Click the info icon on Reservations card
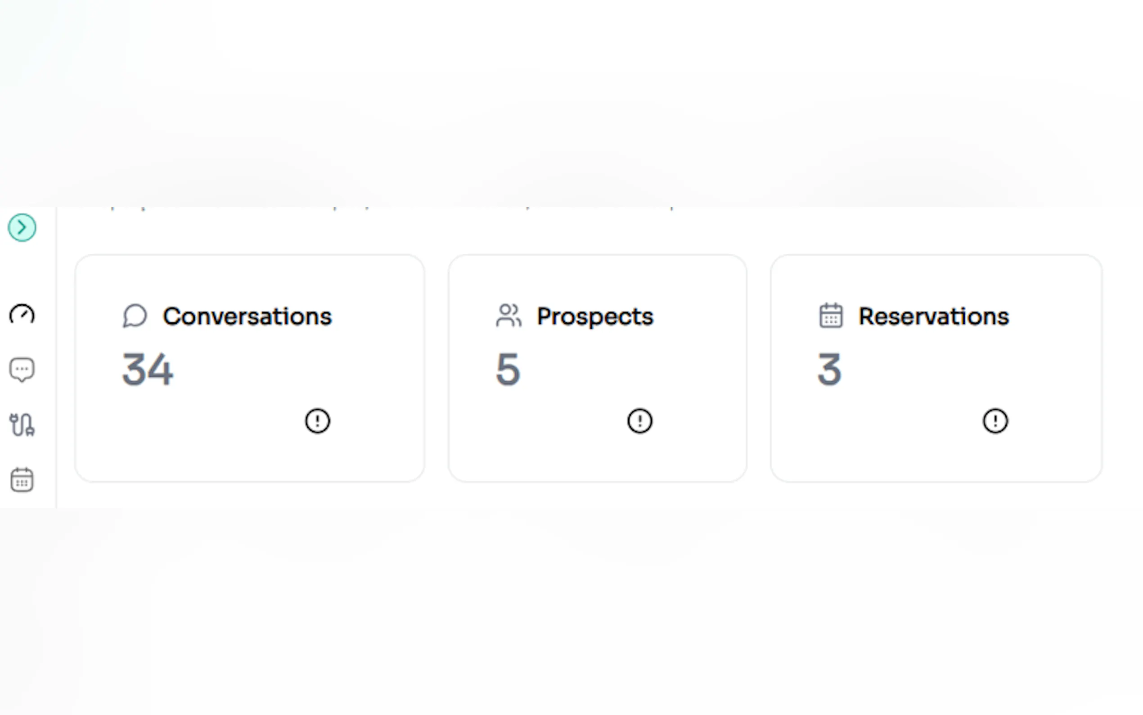This screenshot has width=1143, height=715. tap(995, 421)
